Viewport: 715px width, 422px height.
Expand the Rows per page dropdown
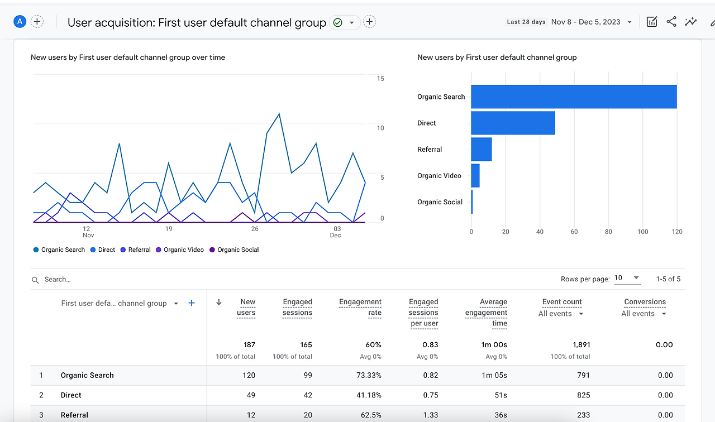tap(627, 278)
